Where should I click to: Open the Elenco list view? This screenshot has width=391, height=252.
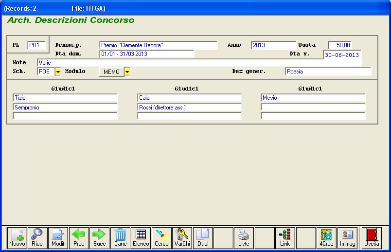point(141,238)
